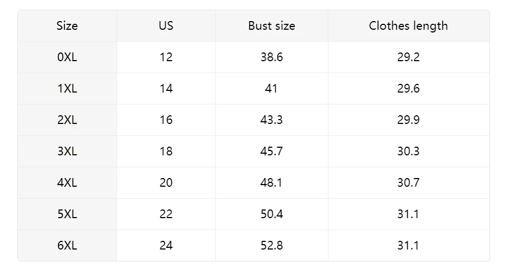This screenshot has width=509, height=269.
Task: Click US size 24 cell
Action: click(x=166, y=245)
